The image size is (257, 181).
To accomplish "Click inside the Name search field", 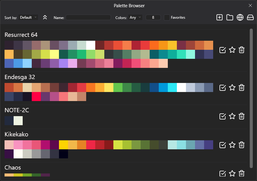I will 88,17.
